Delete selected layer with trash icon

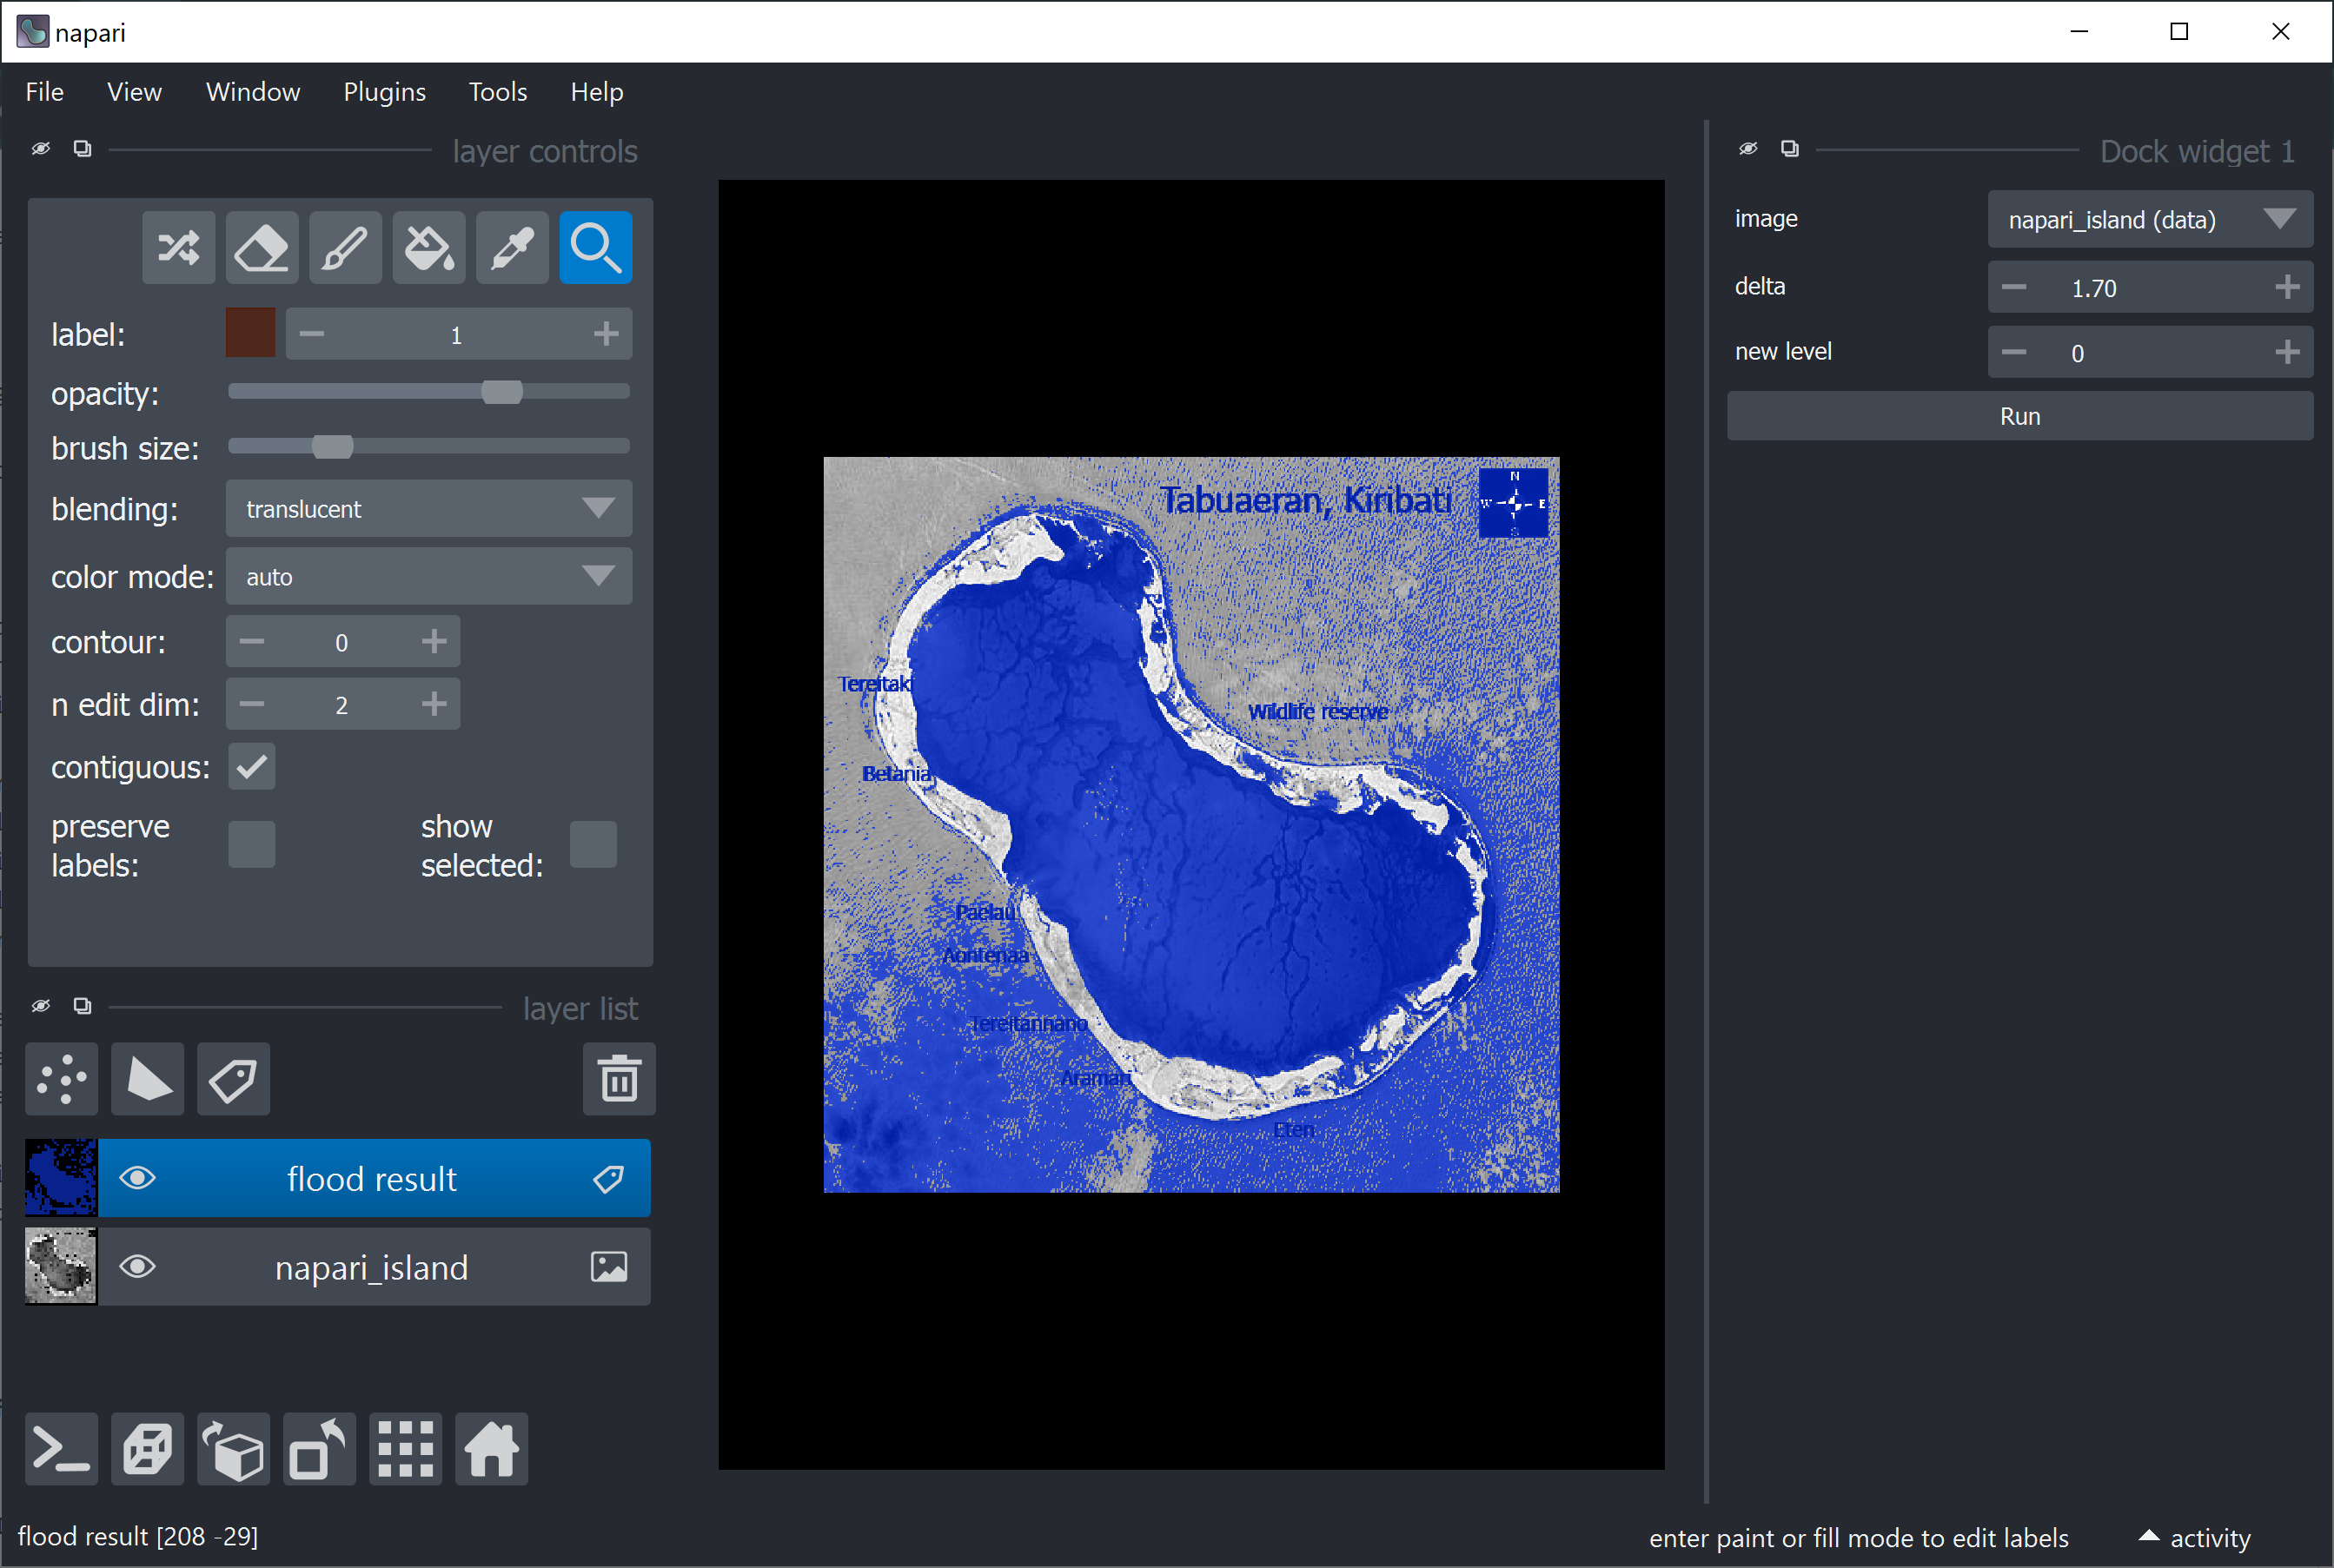click(x=619, y=1079)
